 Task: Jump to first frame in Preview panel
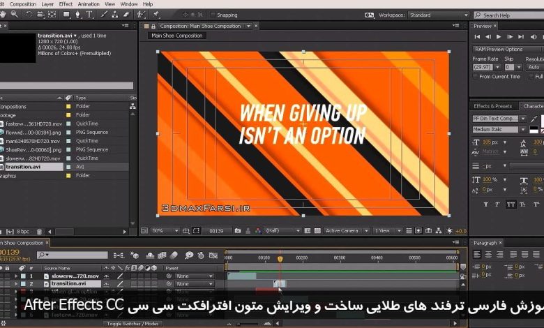point(478,36)
